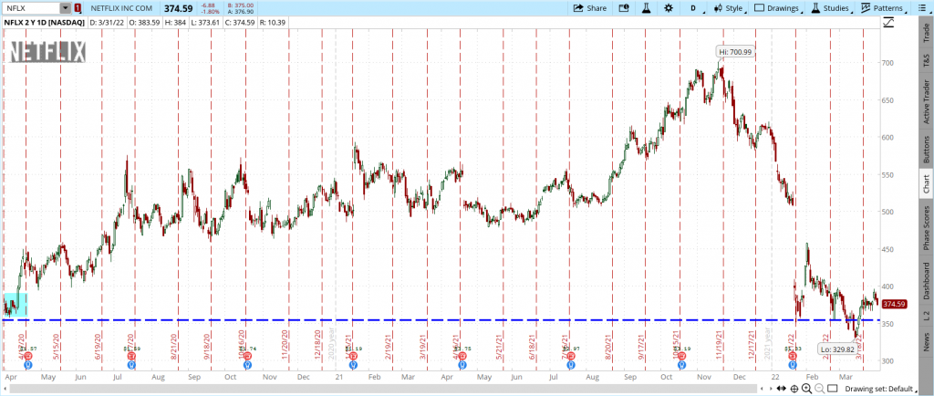Click the price axis scale icon

pos(889,23)
